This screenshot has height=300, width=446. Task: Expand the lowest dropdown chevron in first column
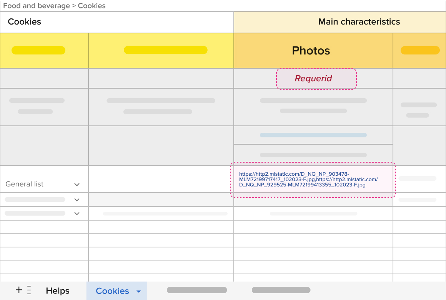pos(77,214)
